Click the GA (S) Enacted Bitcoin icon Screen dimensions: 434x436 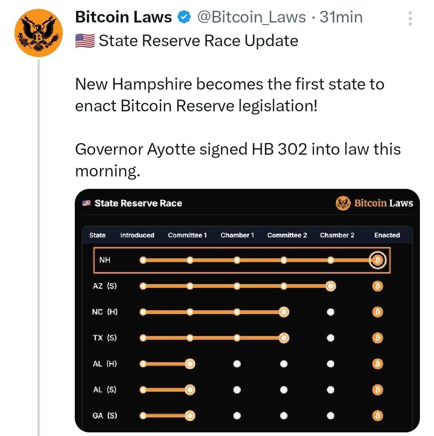point(378,416)
